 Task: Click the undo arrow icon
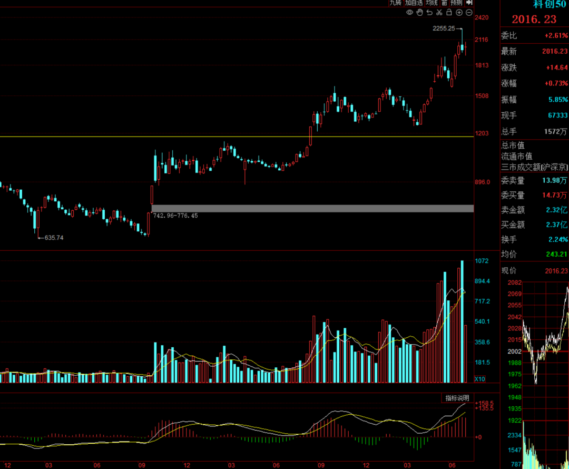430,13
